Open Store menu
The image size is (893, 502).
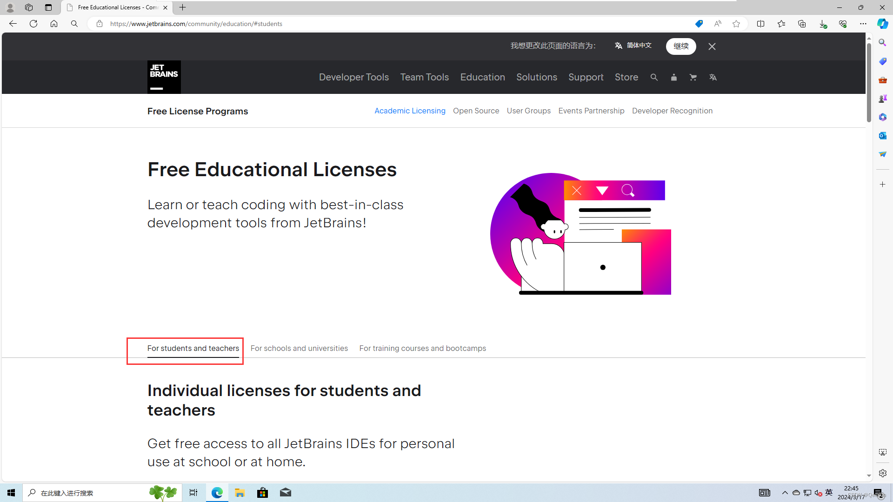pos(626,77)
